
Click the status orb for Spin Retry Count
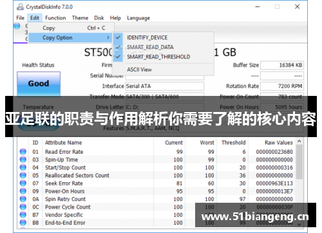coord(23,199)
